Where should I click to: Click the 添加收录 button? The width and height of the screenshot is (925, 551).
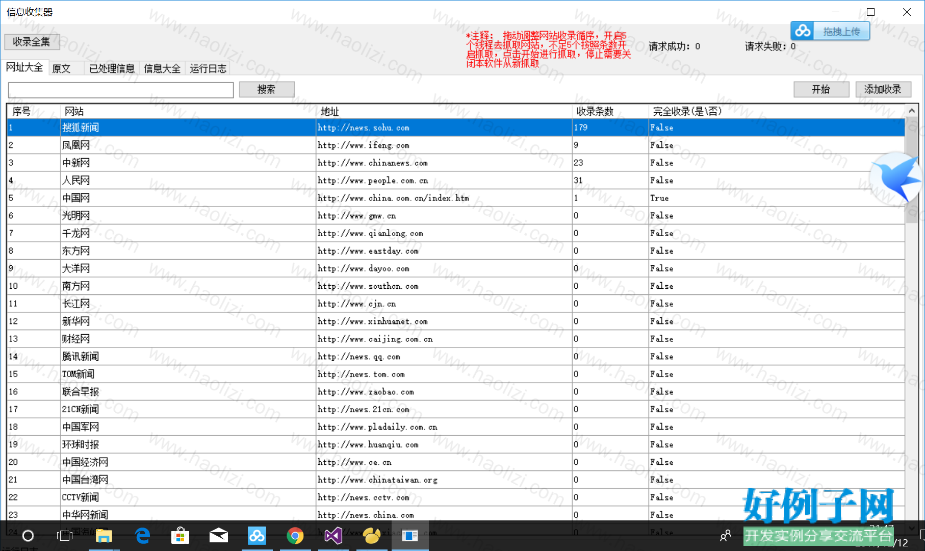[x=883, y=89]
